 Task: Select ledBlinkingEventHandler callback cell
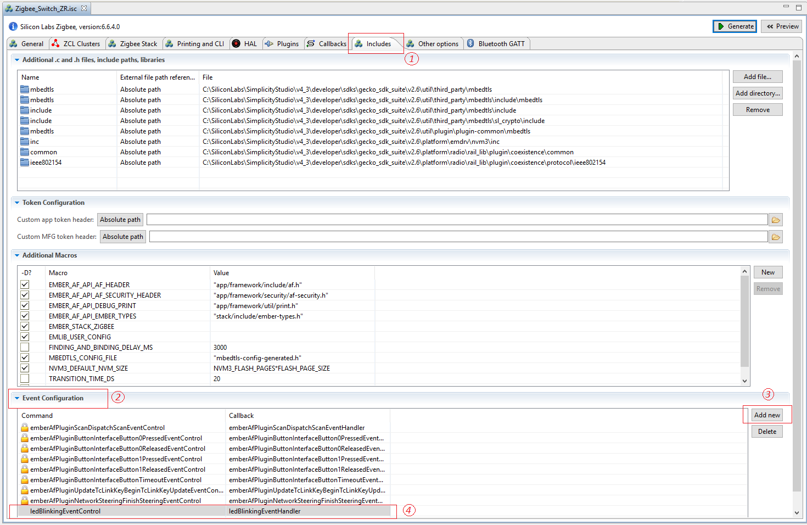[308, 511]
